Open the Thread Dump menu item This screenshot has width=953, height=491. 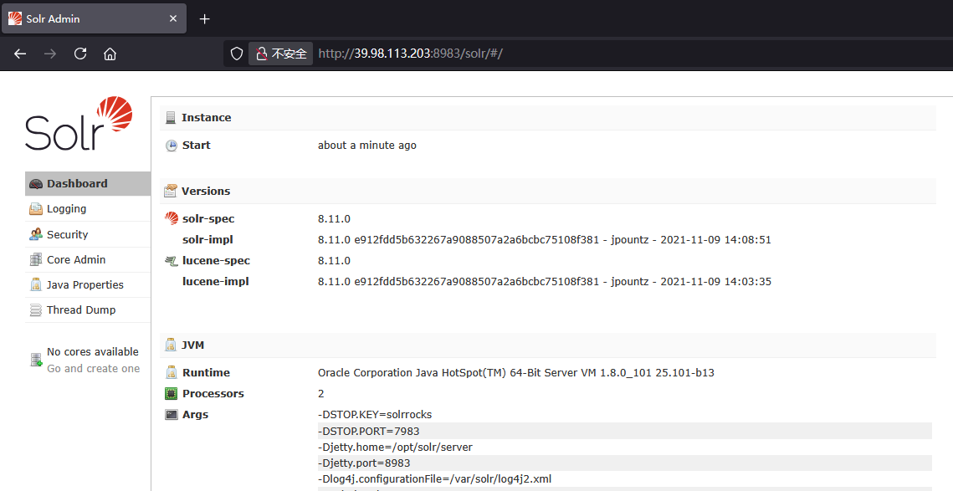pos(88,310)
